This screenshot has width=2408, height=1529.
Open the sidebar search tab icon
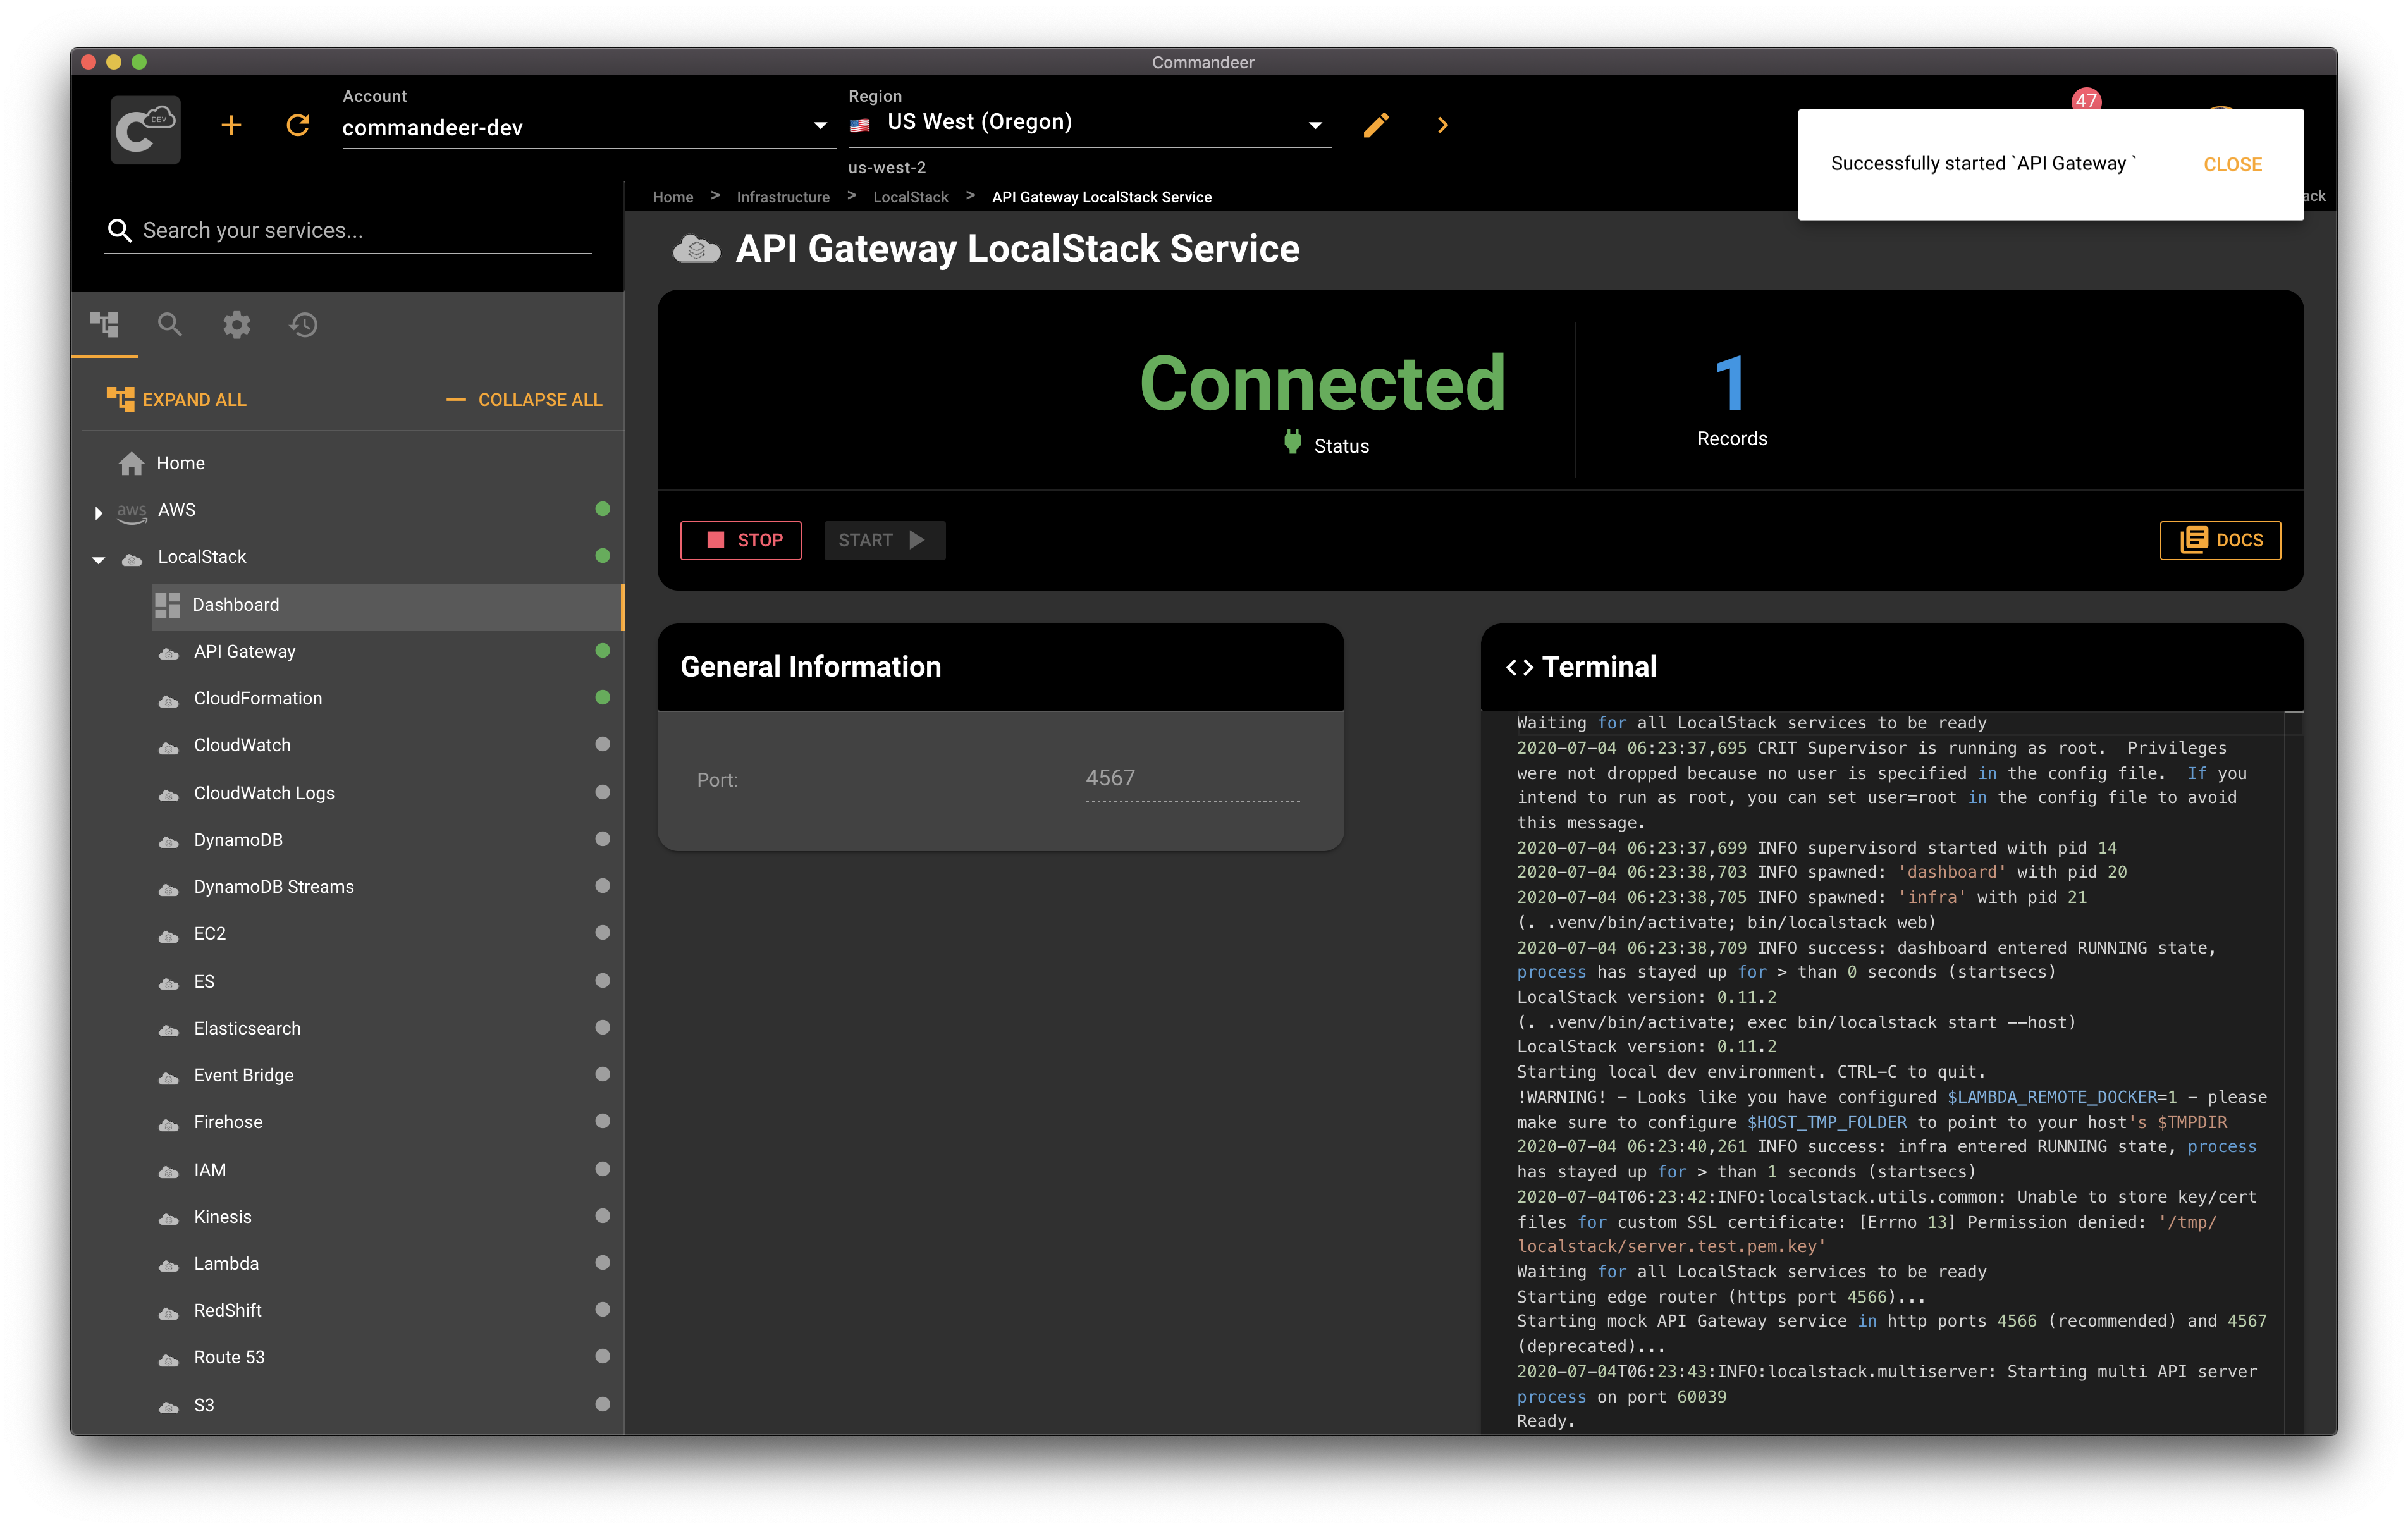point(170,324)
